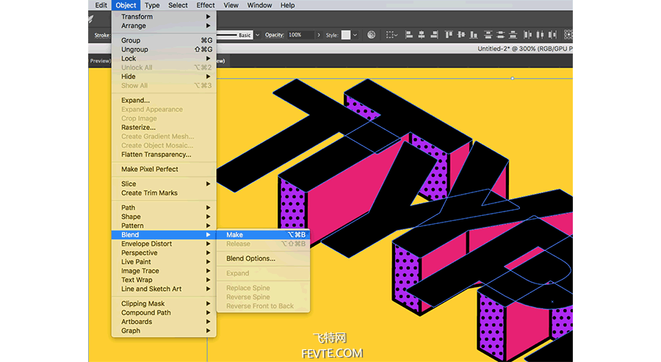661x362 pixels.
Task: Click the Opacity 100% input field
Action: [x=300, y=35]
